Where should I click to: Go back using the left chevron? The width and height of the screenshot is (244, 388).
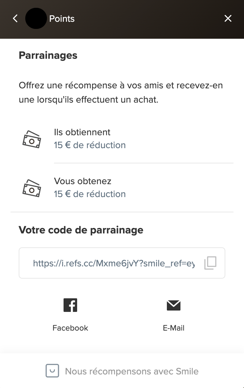[x=15, y=18]
